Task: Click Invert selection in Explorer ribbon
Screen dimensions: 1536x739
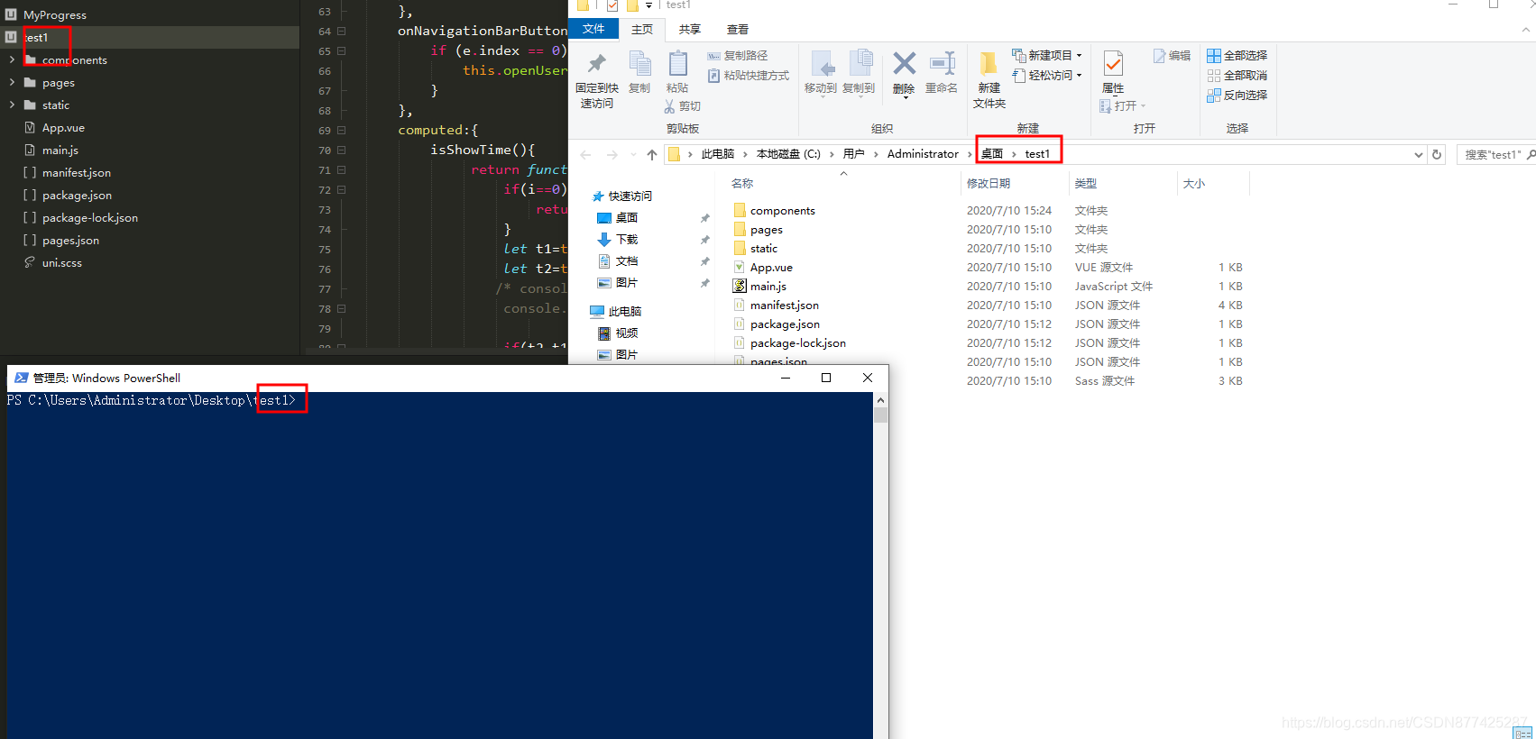Action: pyautogui.click(x=1237, y=96)
